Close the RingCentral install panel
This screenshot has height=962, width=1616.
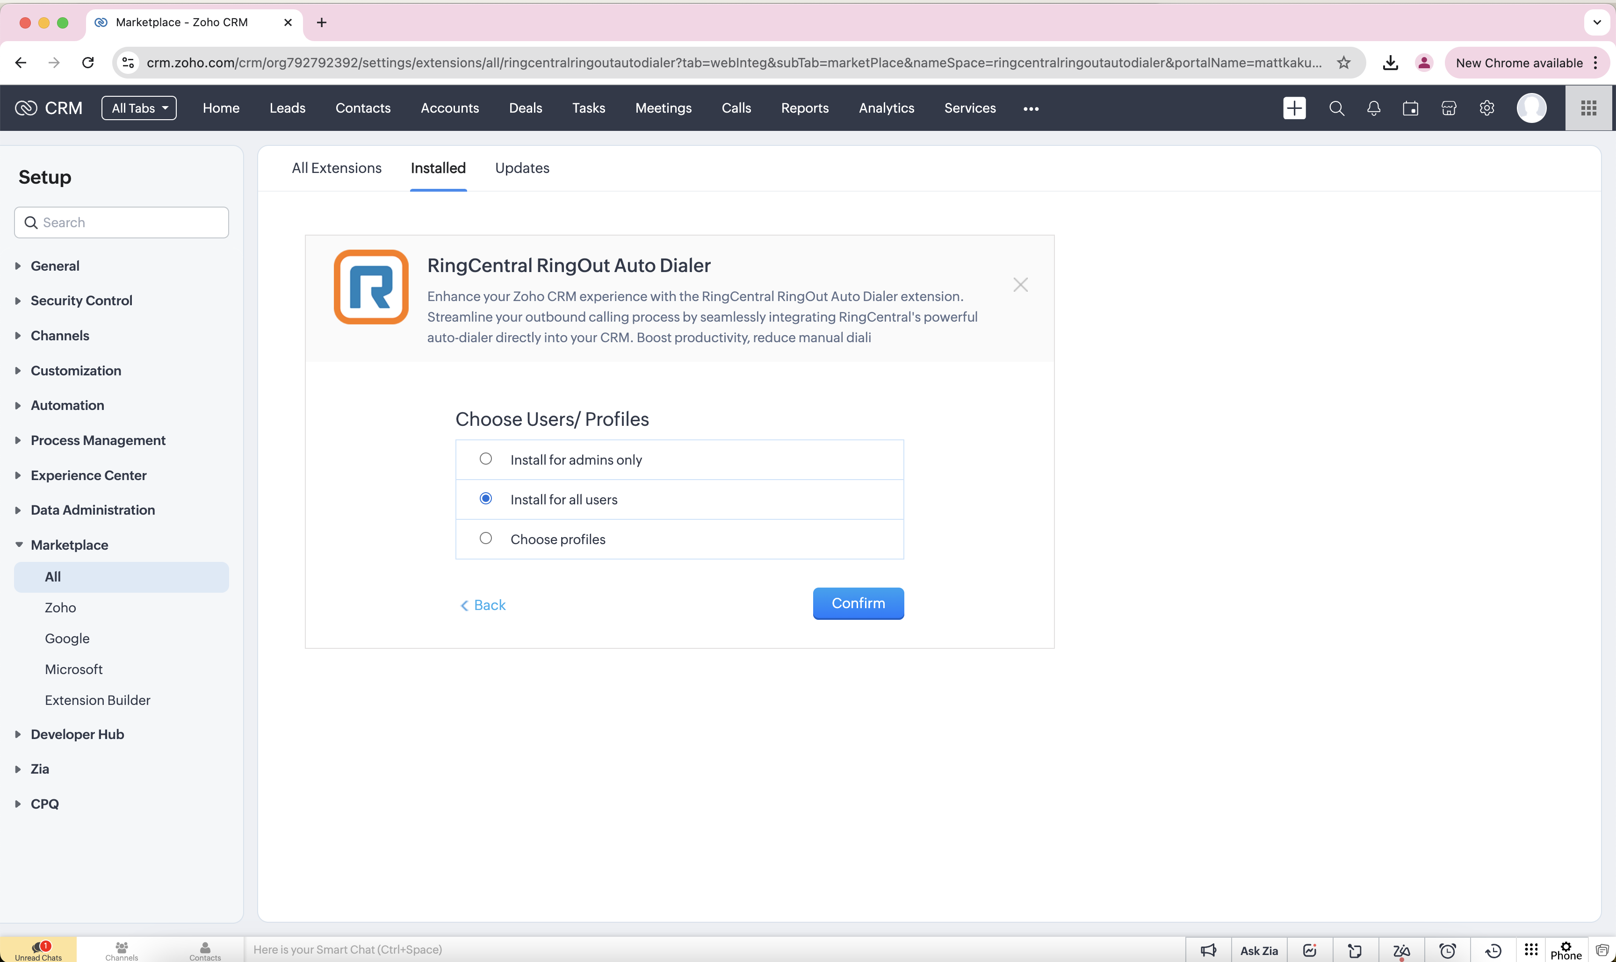[x=1020, y=285]
